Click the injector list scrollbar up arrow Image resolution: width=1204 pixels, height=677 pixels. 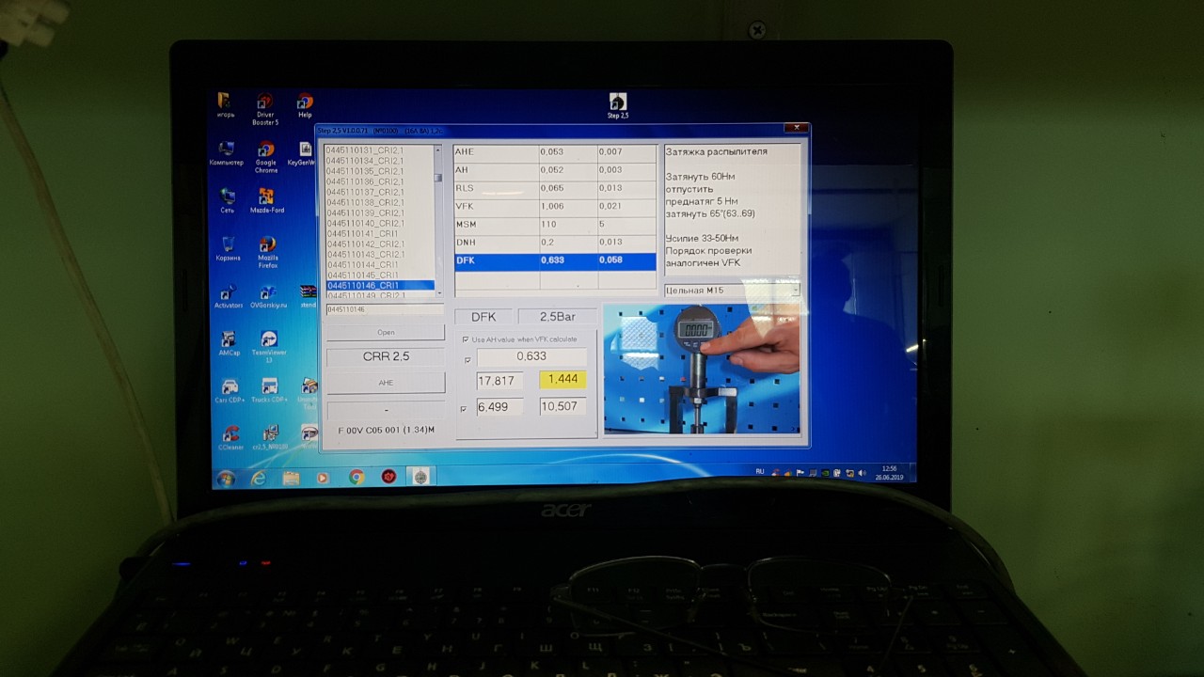coord(438,150)
